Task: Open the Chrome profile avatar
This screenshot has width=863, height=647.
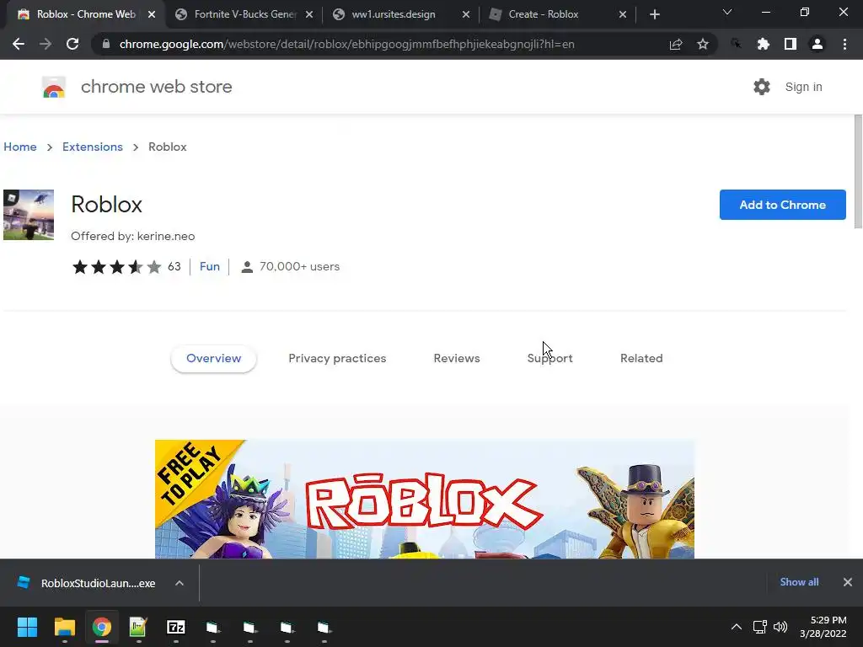Action: tap(817, 44)
